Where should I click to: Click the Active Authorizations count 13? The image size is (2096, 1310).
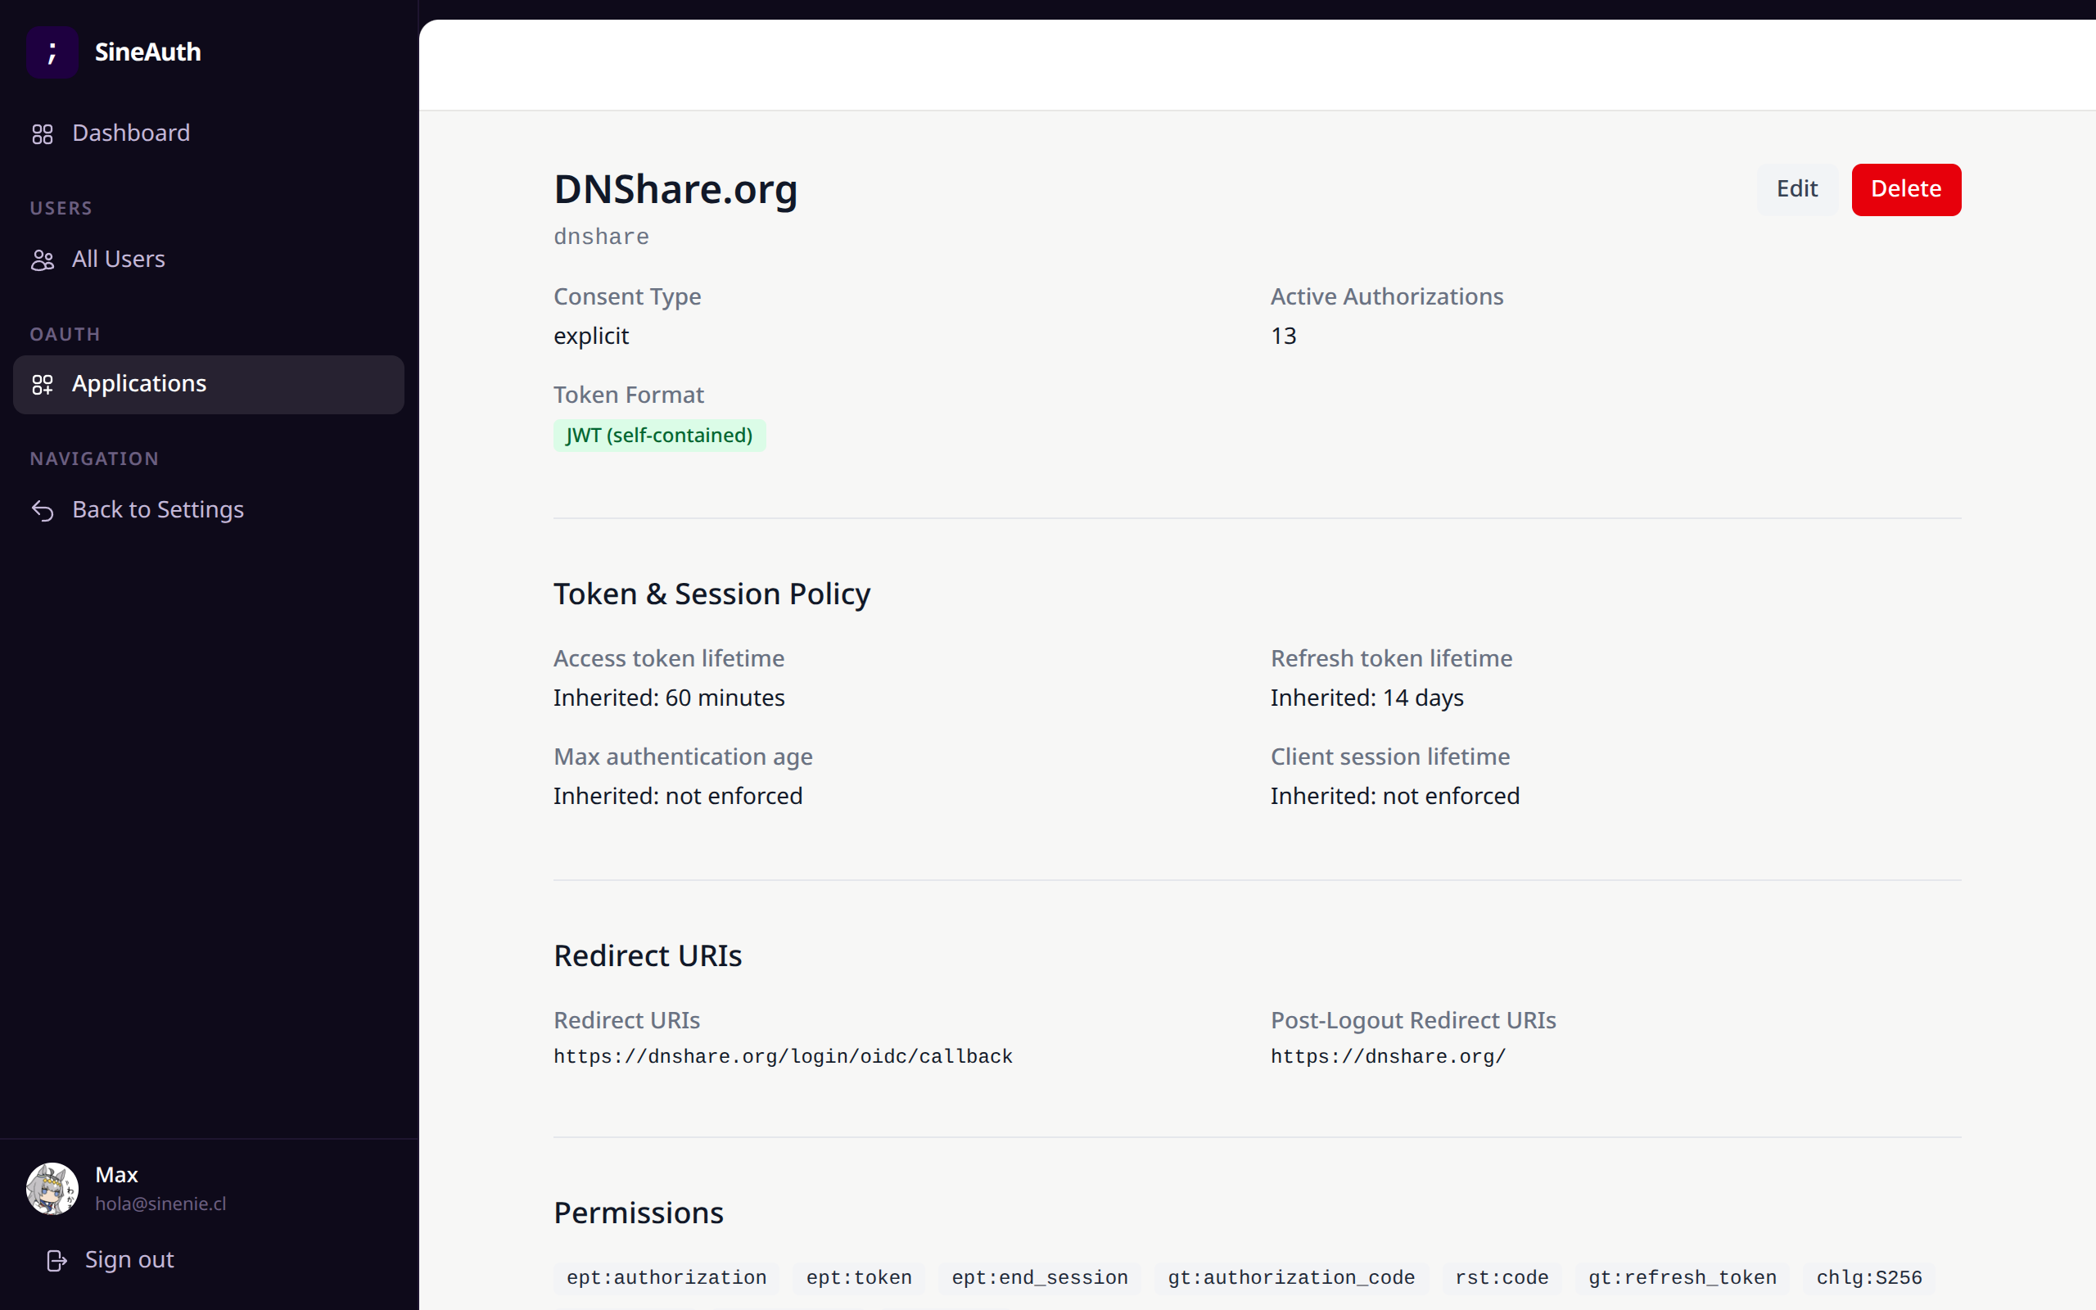[x=1284, y=337]
